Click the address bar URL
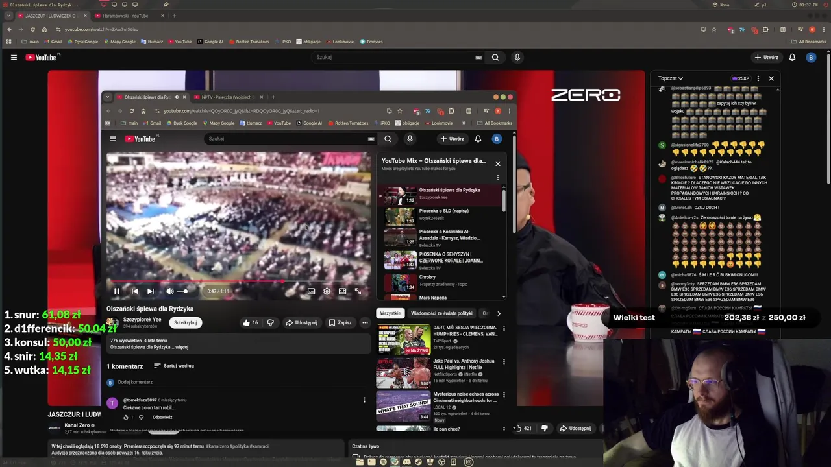 [x=101, y=29]
